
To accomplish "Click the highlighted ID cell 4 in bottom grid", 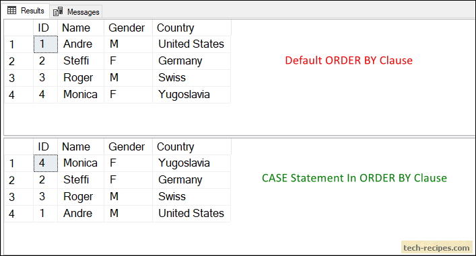I will coord(46,163).
